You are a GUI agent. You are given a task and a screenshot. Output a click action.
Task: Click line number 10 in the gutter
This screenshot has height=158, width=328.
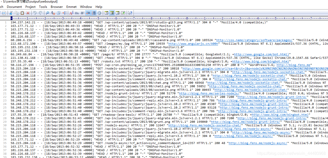point(5,54)
